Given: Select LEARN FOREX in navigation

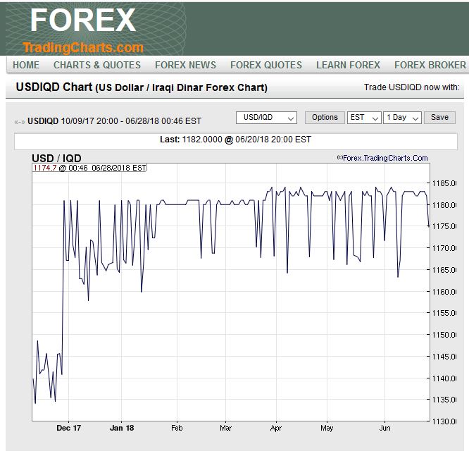Looking at the screenshot, I should point(348,65).
